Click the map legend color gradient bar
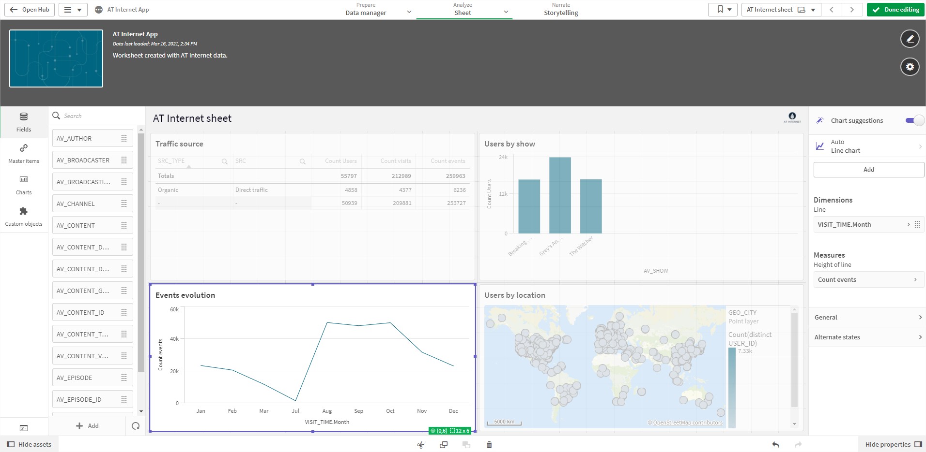The height and width of the screenshot is (452, 926). point(732,388)
